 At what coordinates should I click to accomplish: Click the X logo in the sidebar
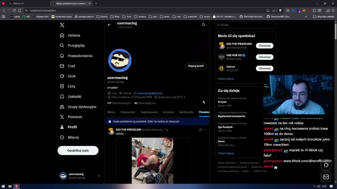[62, 25]
